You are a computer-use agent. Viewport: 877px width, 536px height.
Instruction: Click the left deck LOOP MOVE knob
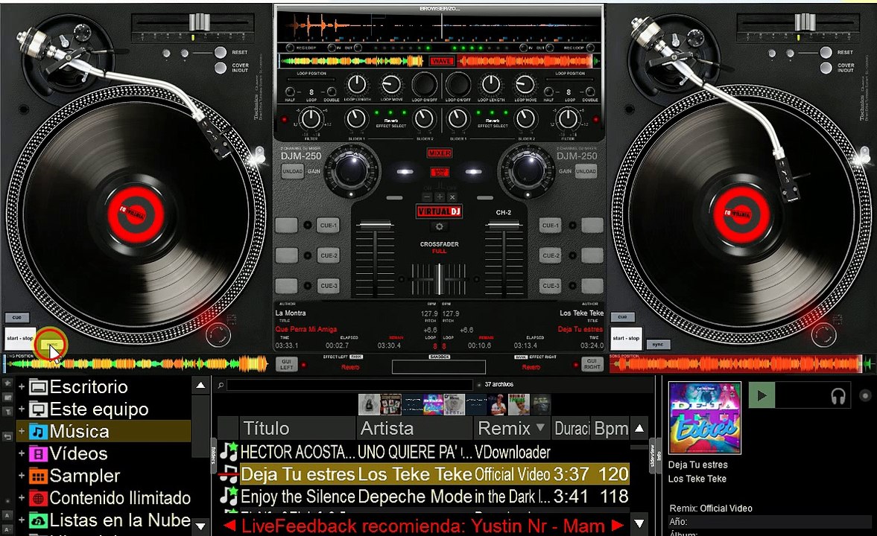pos(391,85)
